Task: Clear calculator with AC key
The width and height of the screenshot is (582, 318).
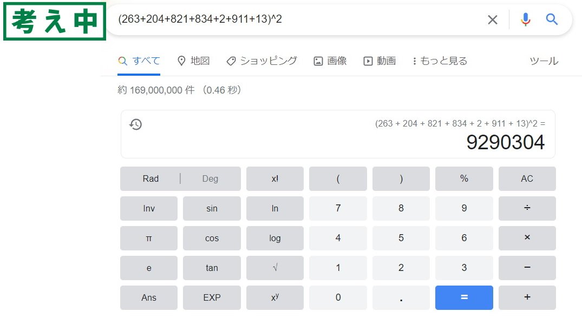Action: click(527, 178)
